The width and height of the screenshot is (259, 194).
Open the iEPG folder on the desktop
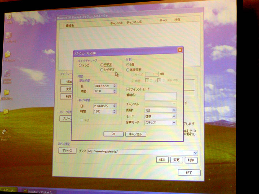point(6,112)
